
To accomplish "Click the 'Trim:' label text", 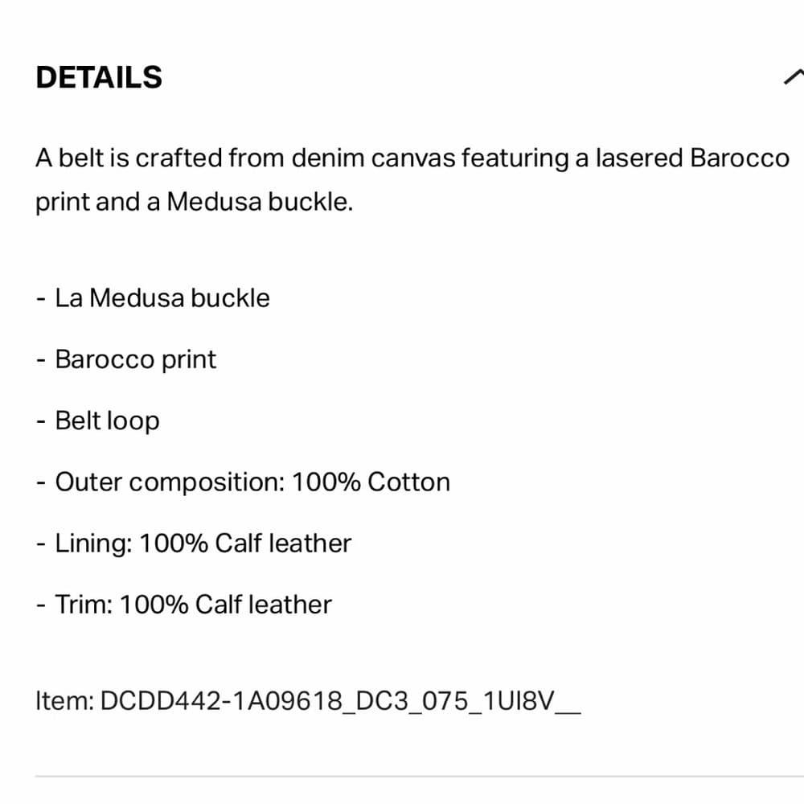I will (x=84, y=605).
